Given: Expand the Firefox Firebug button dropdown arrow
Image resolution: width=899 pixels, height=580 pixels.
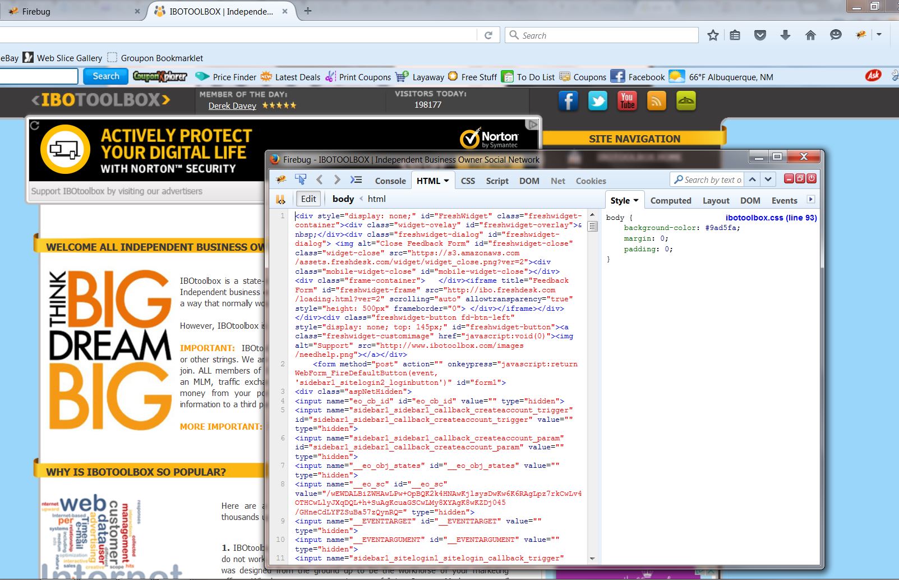Looking at the screenshot, I should 879,35.
